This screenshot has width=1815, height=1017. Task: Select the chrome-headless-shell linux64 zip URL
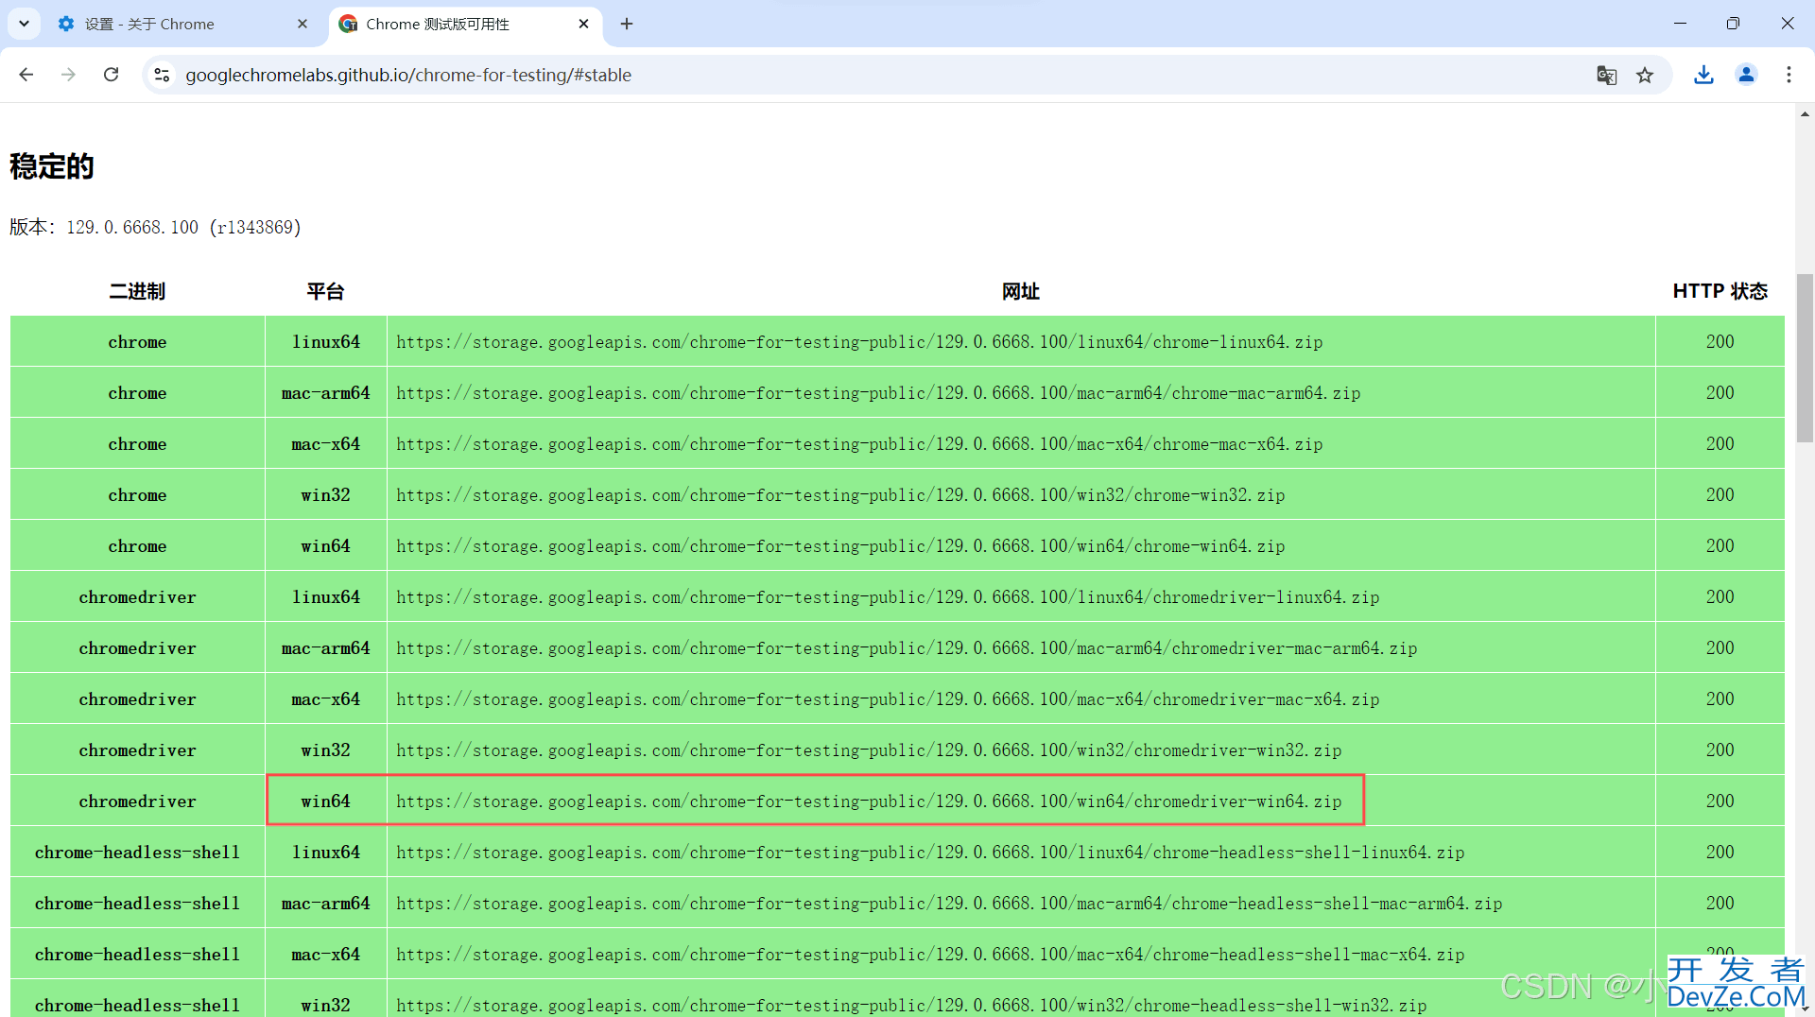point(930,853)
